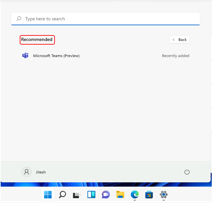
Task: Click the Microsoft Teams app icon
Action: 25,55
